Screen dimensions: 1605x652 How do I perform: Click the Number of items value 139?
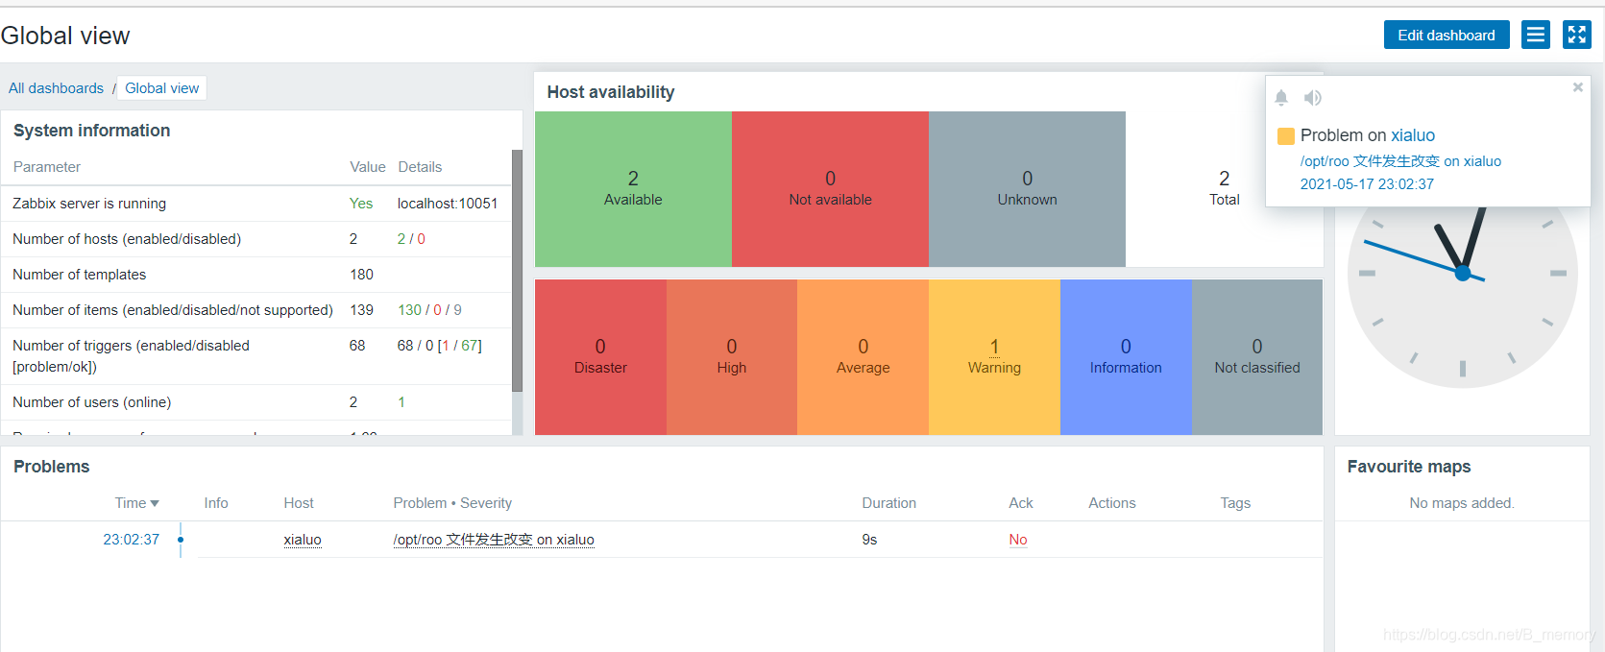tap(361, 310)
